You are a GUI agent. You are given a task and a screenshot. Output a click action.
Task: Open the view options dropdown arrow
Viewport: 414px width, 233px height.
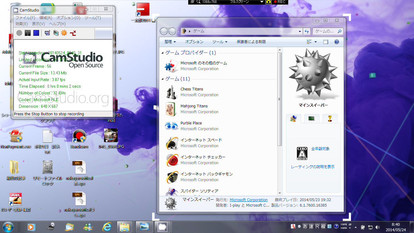coord(316,42)
